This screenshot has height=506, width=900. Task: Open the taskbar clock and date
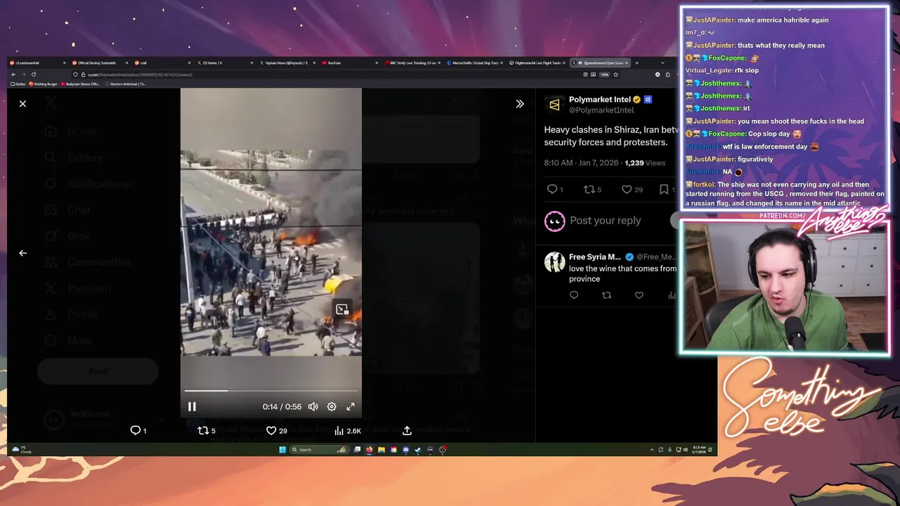point(700,450)
